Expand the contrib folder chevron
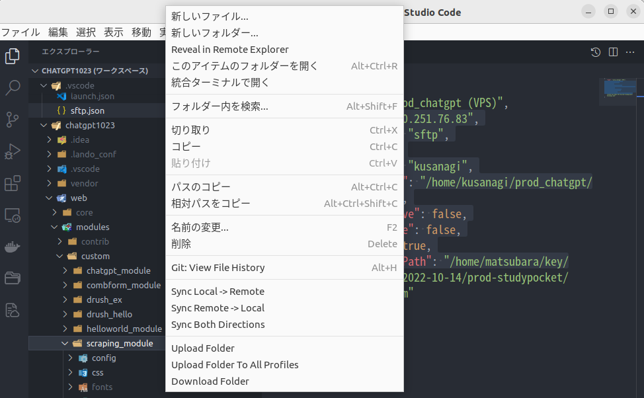 (60, 241)
